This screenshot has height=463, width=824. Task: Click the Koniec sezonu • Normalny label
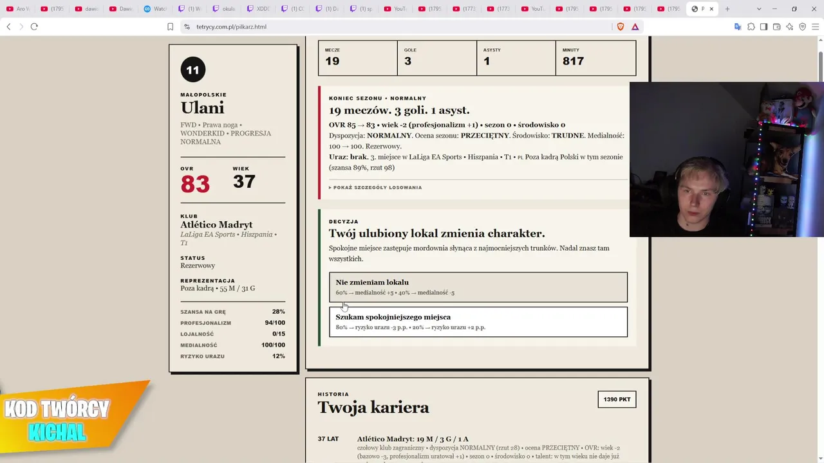377,98
